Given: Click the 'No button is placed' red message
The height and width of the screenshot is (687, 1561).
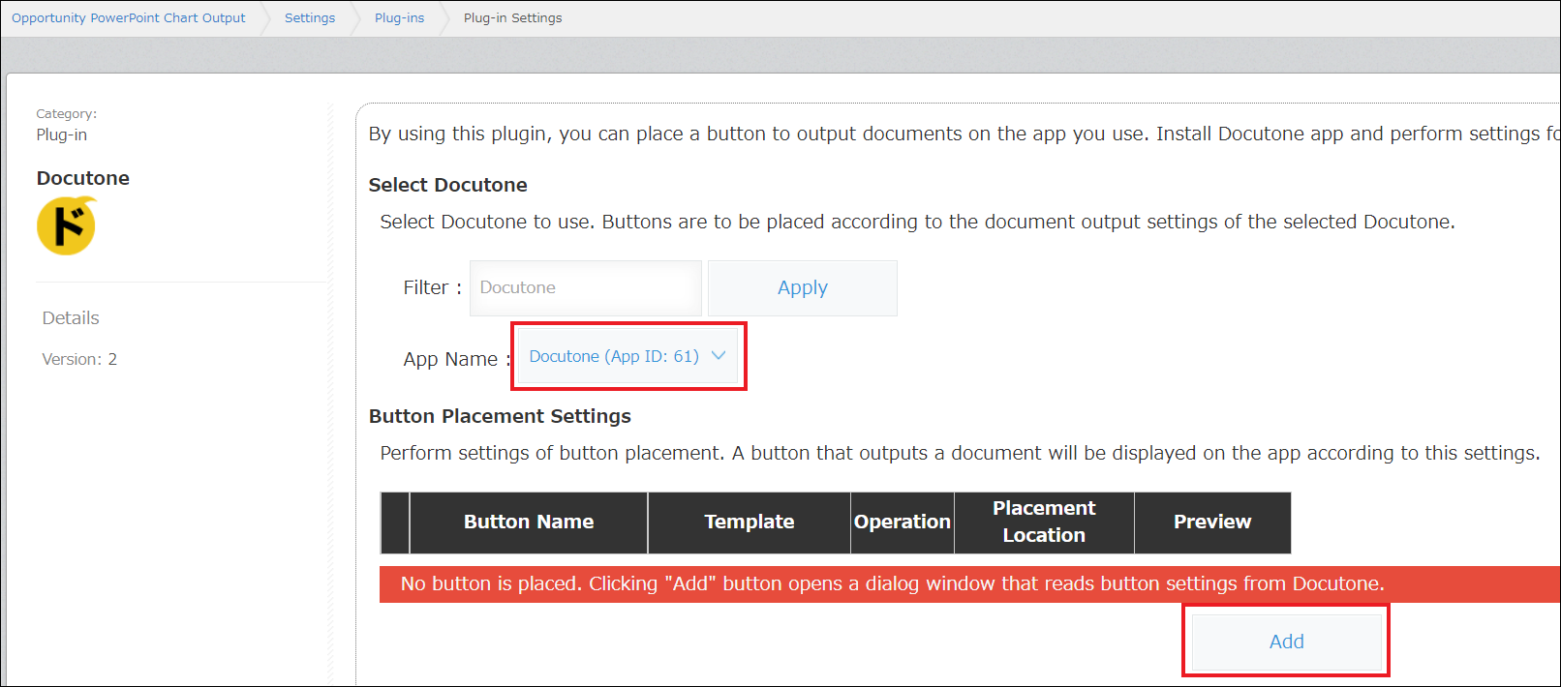Looking at the screenshot, I should 969,584.
